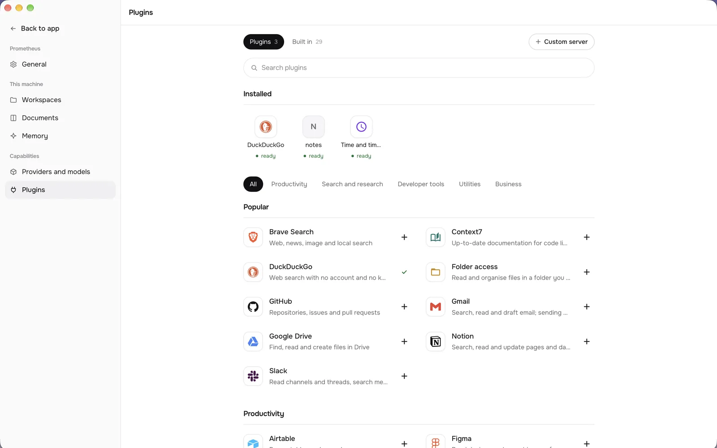Click the Airtable plugin name
The width and height of the screenshot is (717, 448).
[282, 439]
